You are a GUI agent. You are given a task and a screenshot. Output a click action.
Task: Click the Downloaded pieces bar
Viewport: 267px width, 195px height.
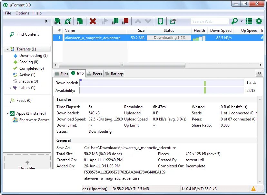point(162,83)
